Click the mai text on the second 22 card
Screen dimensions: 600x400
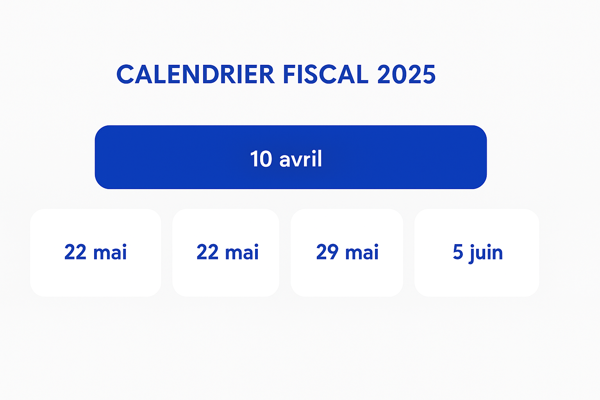242,252
